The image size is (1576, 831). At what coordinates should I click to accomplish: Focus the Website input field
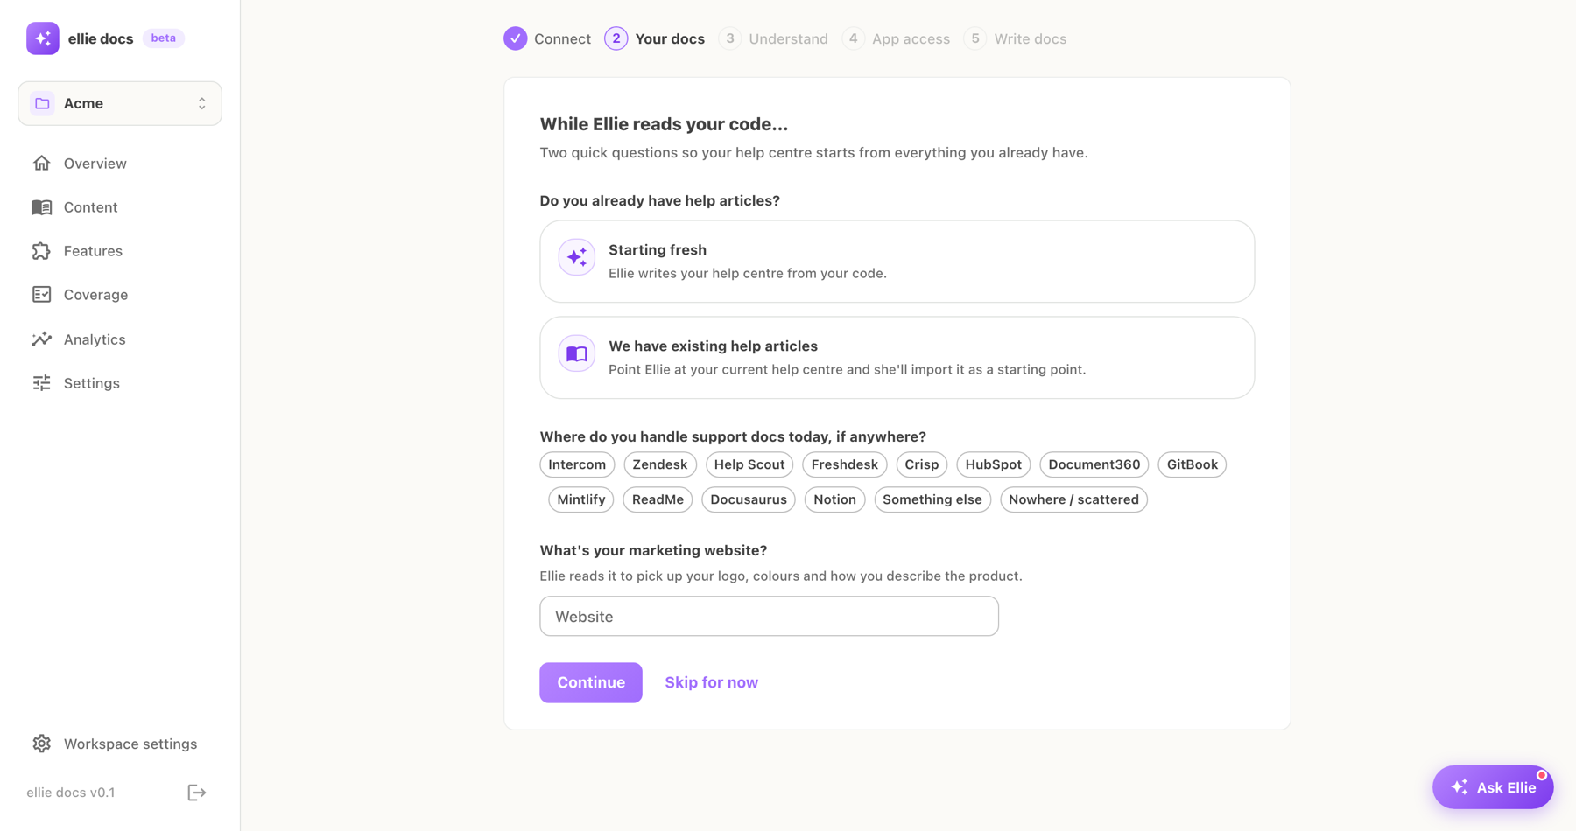pyautogui.click(x=770, y=617)
